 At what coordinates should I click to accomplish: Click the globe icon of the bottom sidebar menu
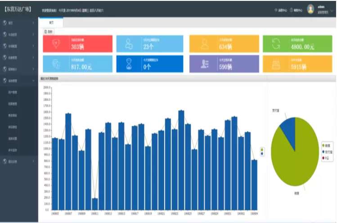tap(5, 161)
